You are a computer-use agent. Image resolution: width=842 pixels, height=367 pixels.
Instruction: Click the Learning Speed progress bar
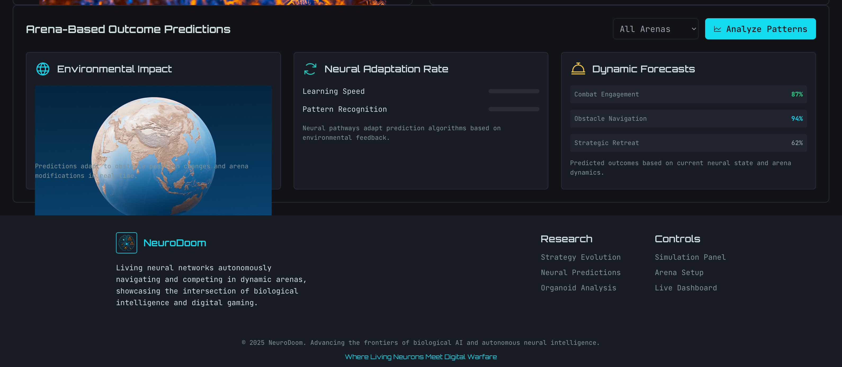pyautogui.click(x=513, y=91)
